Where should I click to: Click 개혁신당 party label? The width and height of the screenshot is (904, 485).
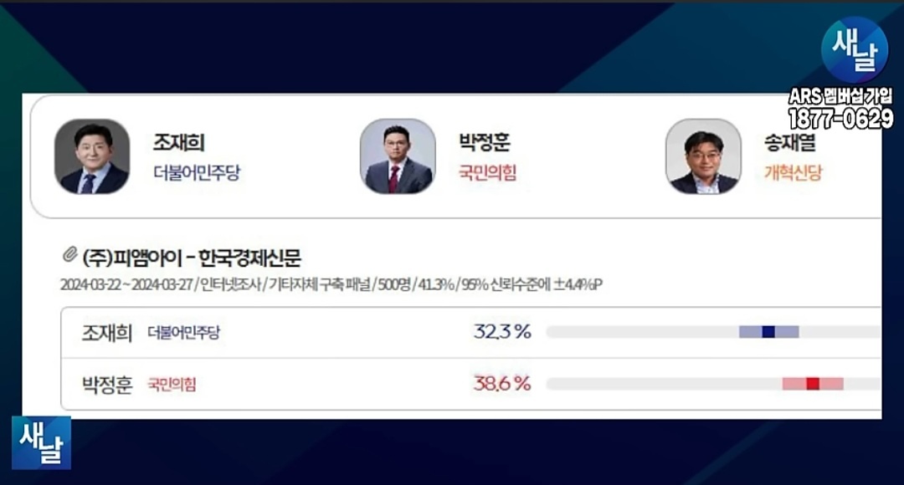[x=794, y=173]
